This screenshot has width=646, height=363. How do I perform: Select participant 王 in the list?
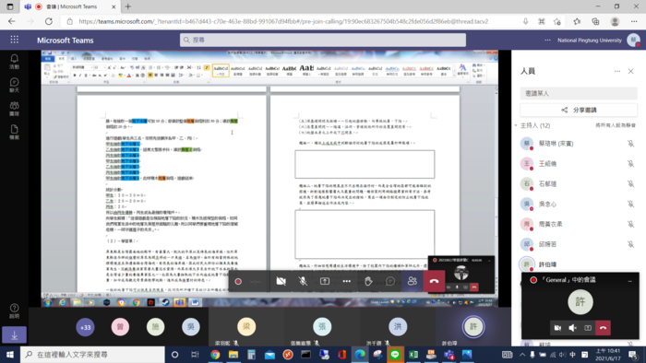tap(579, 164)
